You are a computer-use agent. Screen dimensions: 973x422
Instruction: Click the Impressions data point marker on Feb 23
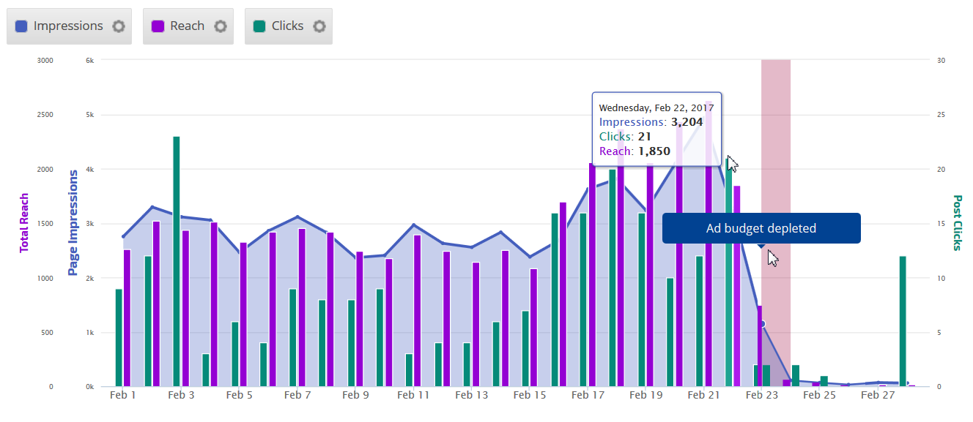[762, 324]
